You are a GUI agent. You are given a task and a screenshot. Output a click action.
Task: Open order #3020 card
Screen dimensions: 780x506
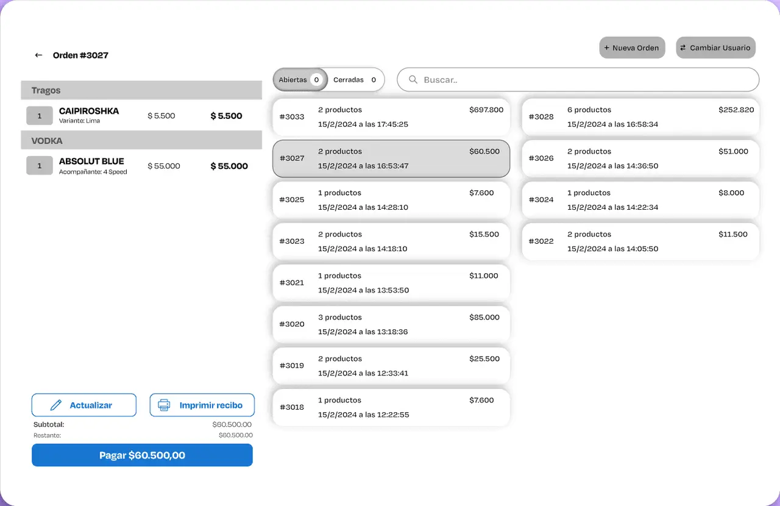(x=391, y=324)
